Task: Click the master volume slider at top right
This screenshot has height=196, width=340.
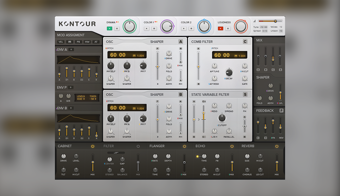Action: click(x=270, y=21)
